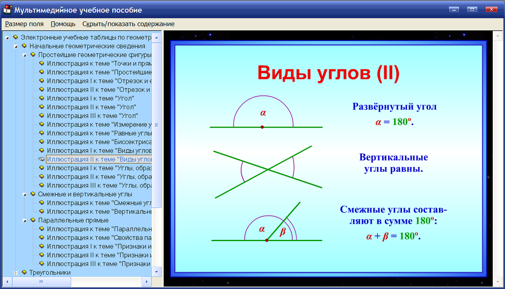505x289 pixels.
Task: Select "Иллюстрация I к теме 'Виды углов'"
Action: coord(97,150)
